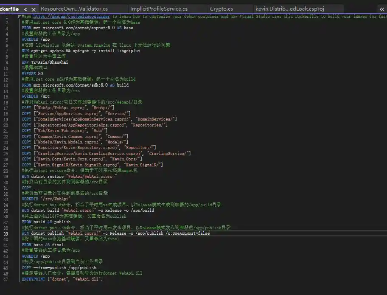Click the 'RUN dotnet restore' command line
387x295 pixels.
[x=69, y=176]
